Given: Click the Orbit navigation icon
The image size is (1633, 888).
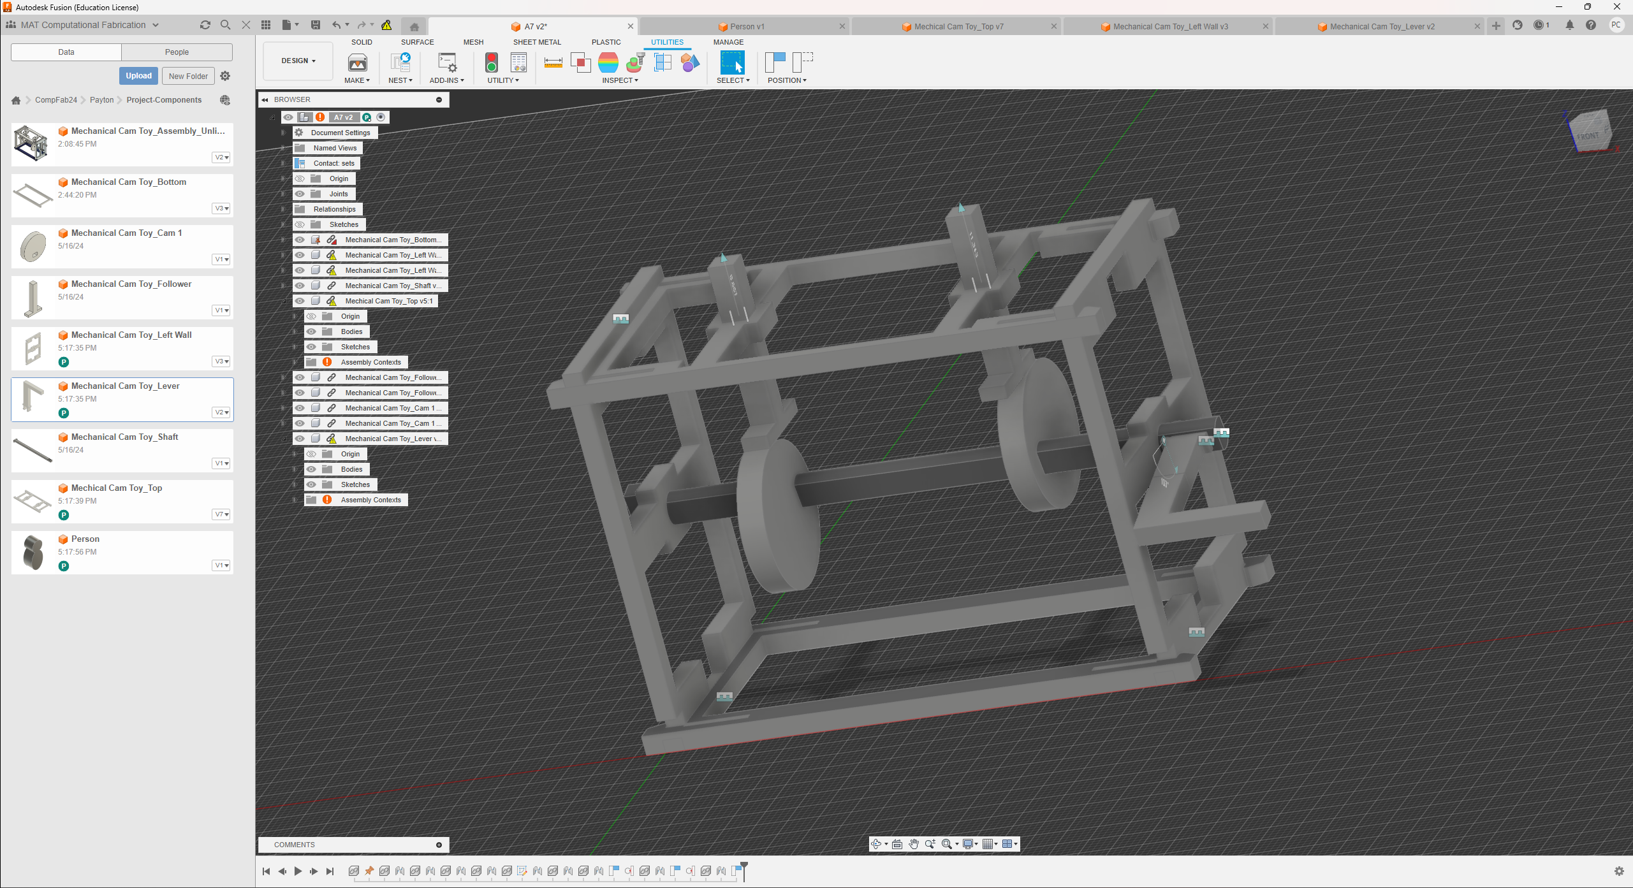Looking at the screenshot, I should pos(877,844).
